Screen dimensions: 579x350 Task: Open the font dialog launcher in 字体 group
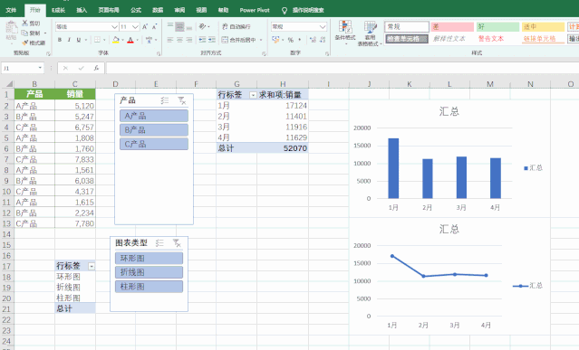click(x=159, y=53)
